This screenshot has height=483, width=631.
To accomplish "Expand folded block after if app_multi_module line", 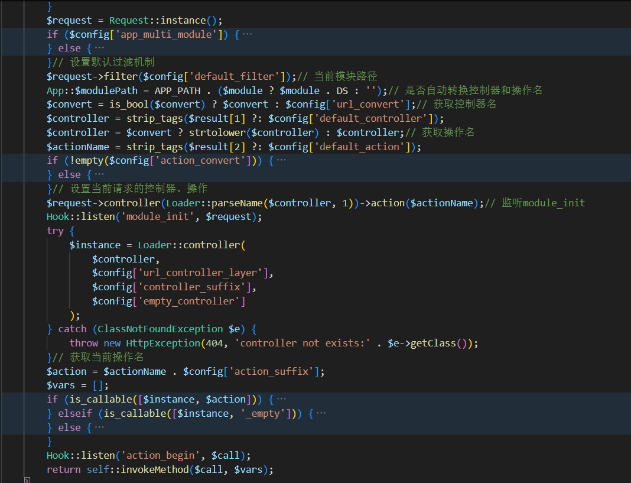I will 247,34.
